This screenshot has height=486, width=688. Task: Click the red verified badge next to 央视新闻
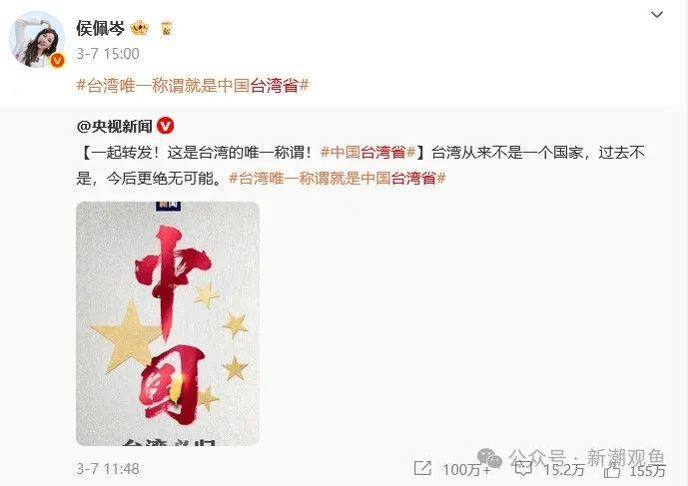pos(166,126)
